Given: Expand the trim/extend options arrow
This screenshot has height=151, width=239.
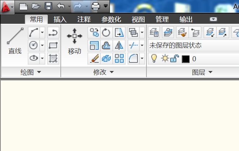Looking at the screenshot, I should pyautogui.click(x=142, y=45).
